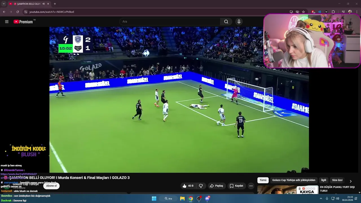This screenshot has height=203, width=361.
Task: Open the YouTube hamburger guide menu
Action: (x=7, y=22)
